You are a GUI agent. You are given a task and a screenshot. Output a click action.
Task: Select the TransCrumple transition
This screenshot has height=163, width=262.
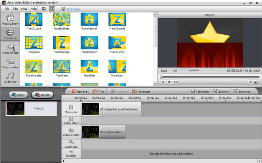(x=117, y=21)
